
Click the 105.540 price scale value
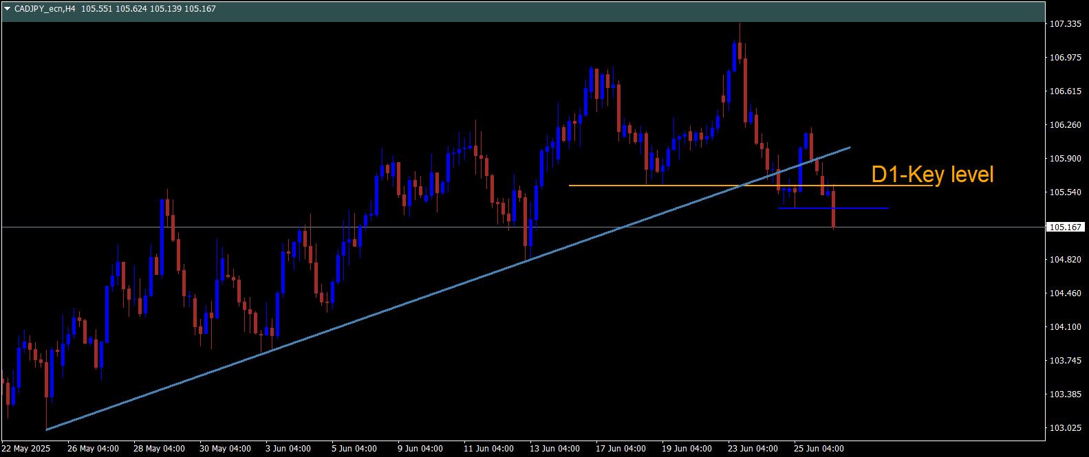point(1065,192)
